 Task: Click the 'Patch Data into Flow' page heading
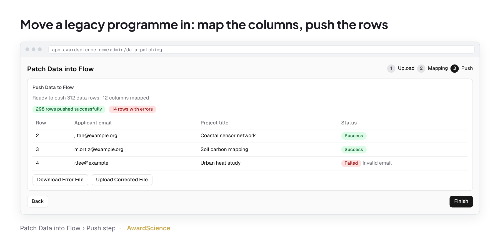(61, 69)
